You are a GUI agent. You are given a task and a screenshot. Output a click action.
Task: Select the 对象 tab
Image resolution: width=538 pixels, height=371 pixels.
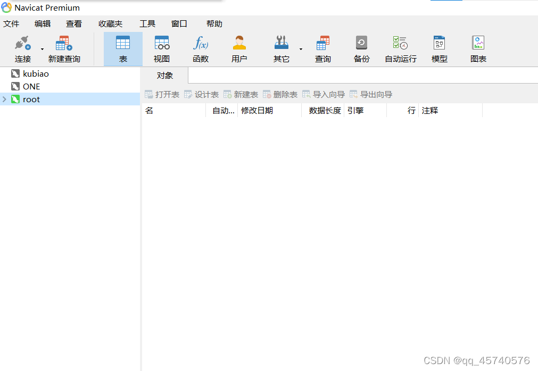[x=164, y=75]
